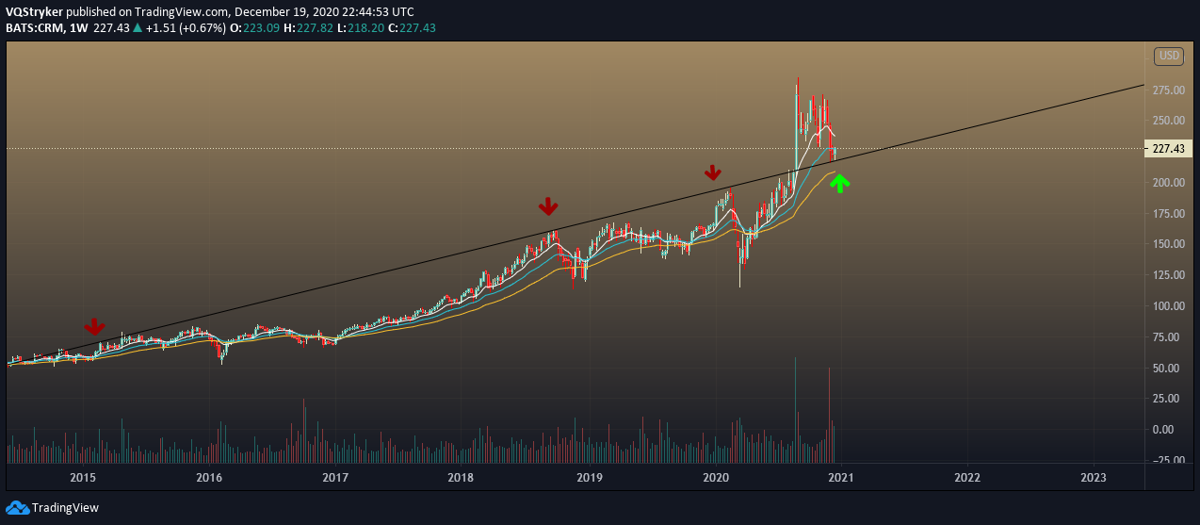The height and width of the screenshot is (525, 1200).
Task: Click the BATS:CRM symbol label
Action: coord(34,27)
